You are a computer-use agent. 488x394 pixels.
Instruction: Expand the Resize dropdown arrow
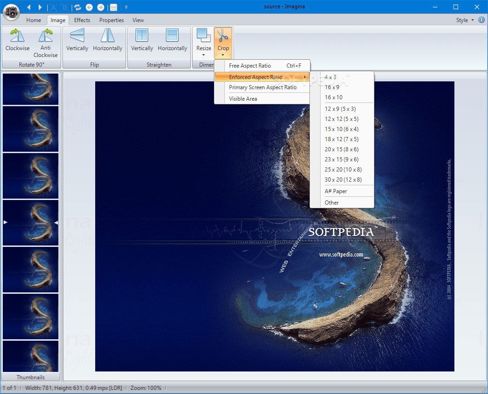[204, 55]
